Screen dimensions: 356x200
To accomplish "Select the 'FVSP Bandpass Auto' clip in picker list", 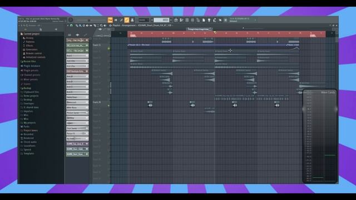I will pyautogui.click(x=77, y=71).
